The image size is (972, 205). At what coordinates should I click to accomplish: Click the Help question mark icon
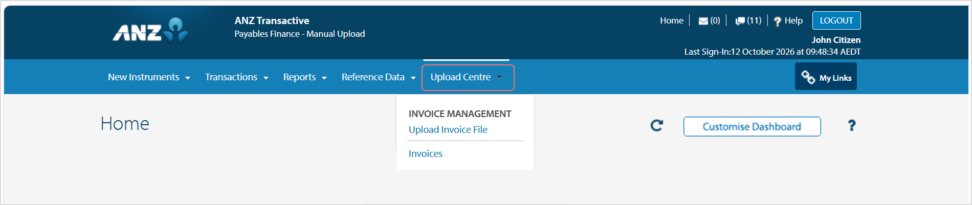click(x=778, y=21)
